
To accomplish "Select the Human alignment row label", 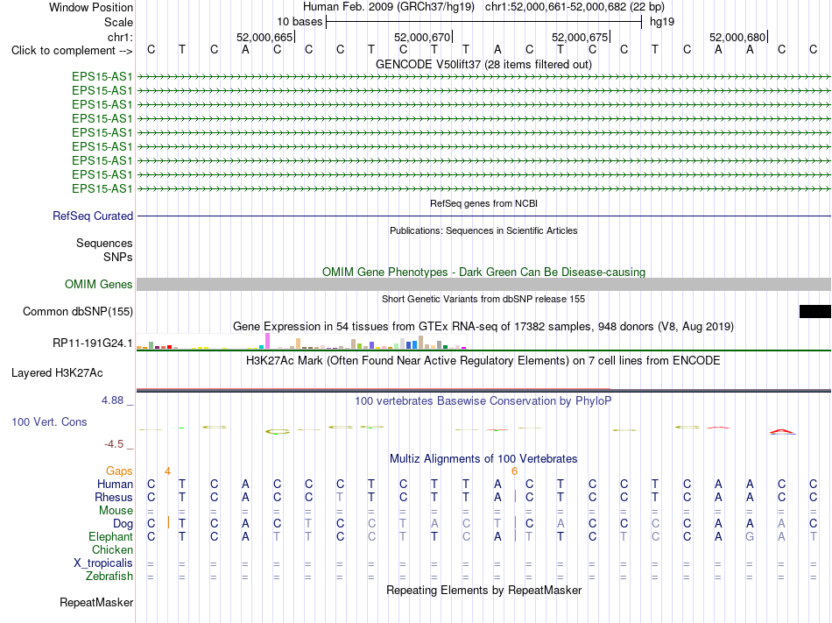I will point(115,484).
